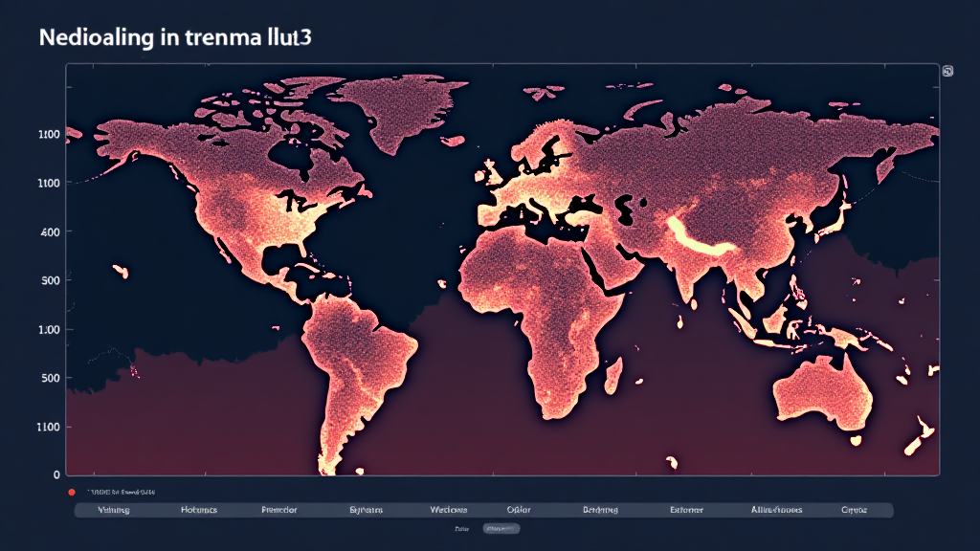
Task: Choose the 'Syhrares' tab
Action: pyautogui.click(x=367, y=510)
